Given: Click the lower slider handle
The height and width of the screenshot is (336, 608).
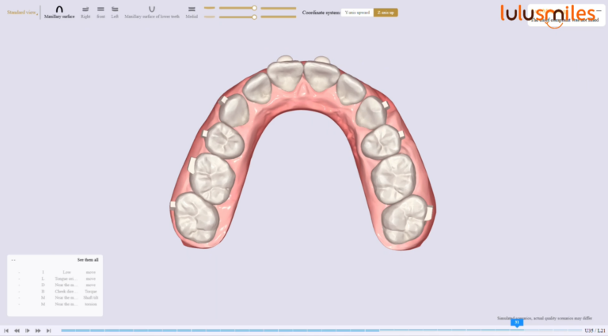Looking at the screenshot, I should tap(253, 17).
